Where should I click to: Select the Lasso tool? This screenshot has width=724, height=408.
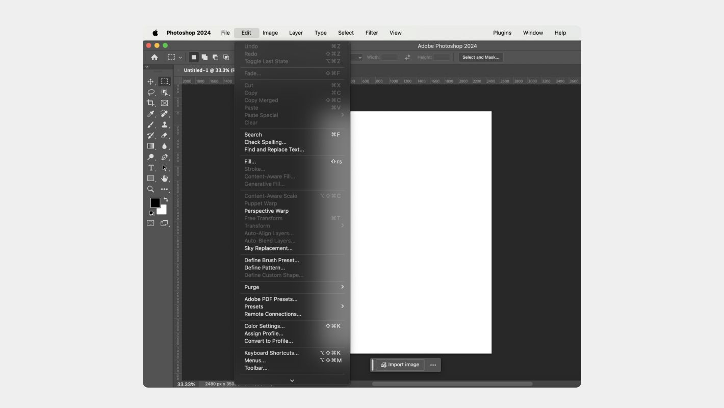coord(150,92)
